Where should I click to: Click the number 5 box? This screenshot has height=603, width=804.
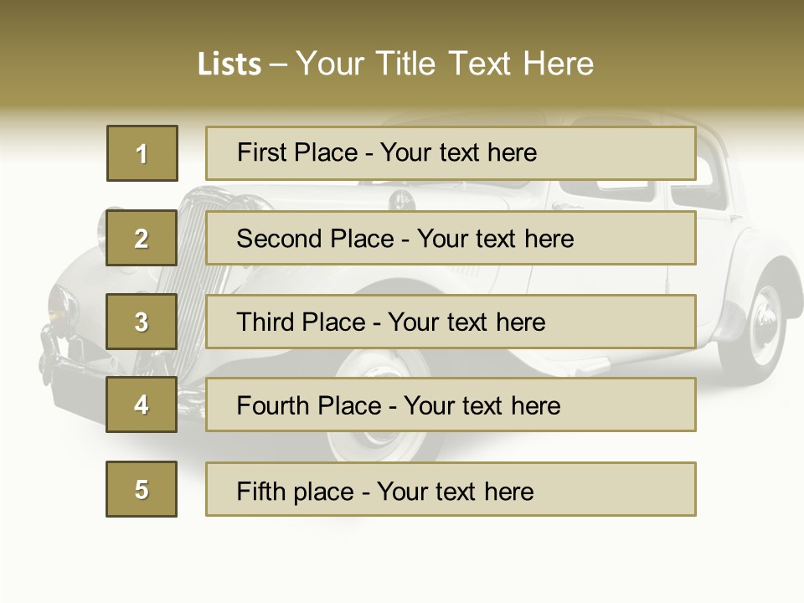pyautogui.click(x=142, y=489)
